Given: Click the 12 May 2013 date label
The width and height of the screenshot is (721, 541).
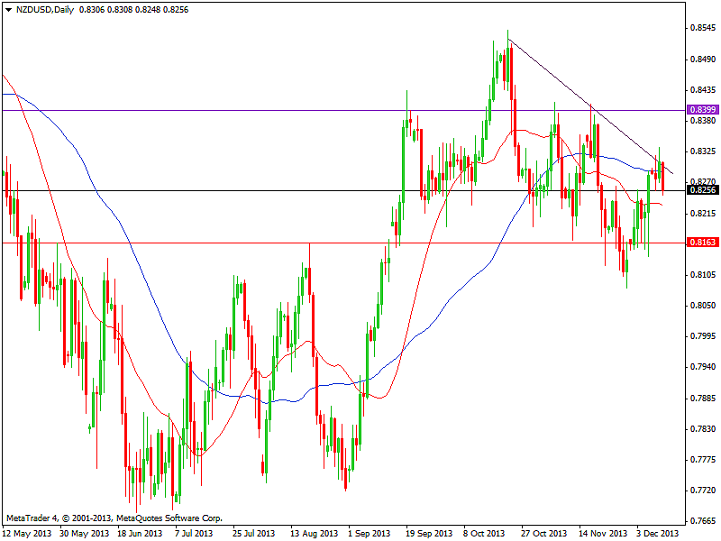Looking at the screenshot, I should (28, 533).
